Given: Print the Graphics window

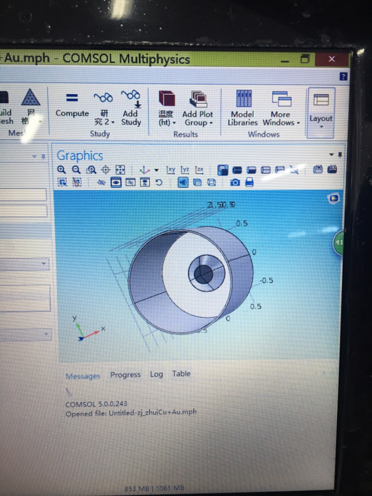Looking at the screenshot, I should 249,182.
